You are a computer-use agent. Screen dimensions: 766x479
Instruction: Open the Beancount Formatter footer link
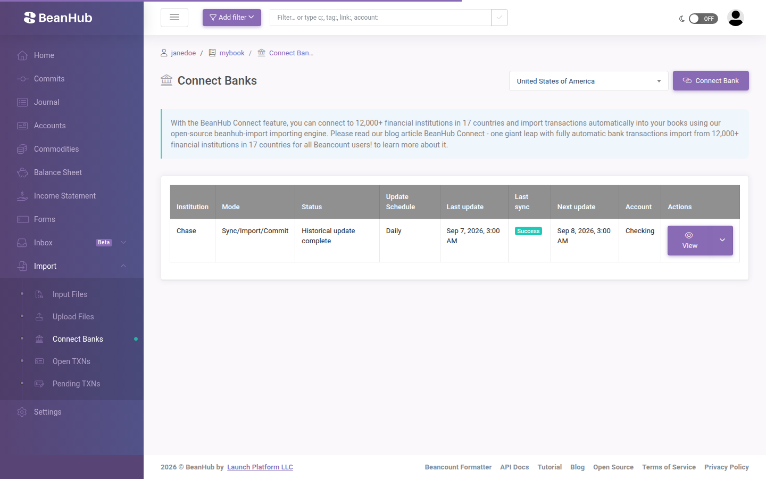pos(458,467)
